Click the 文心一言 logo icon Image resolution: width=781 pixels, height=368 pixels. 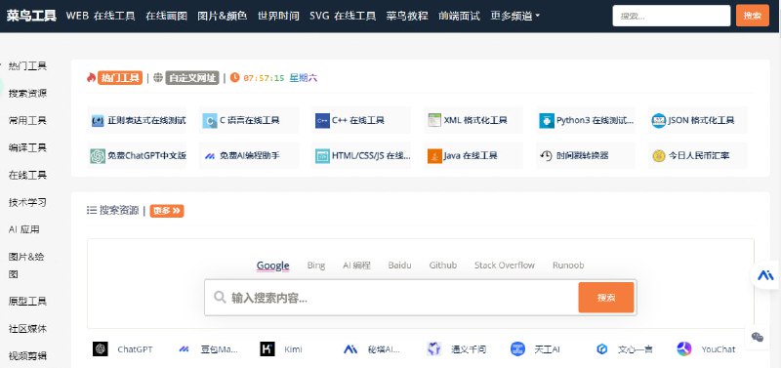click(x=601, y=349)
